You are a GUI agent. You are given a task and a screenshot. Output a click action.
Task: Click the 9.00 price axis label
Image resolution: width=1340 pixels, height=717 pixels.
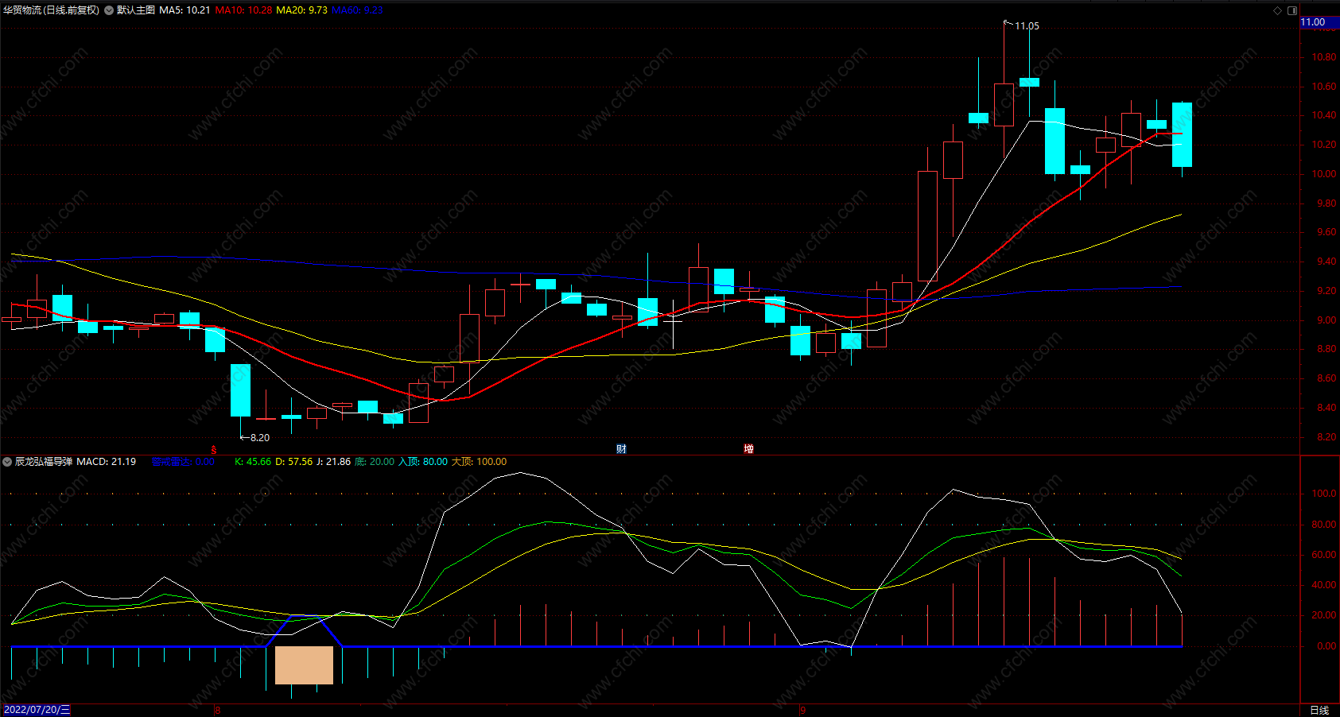[1326, 320]
